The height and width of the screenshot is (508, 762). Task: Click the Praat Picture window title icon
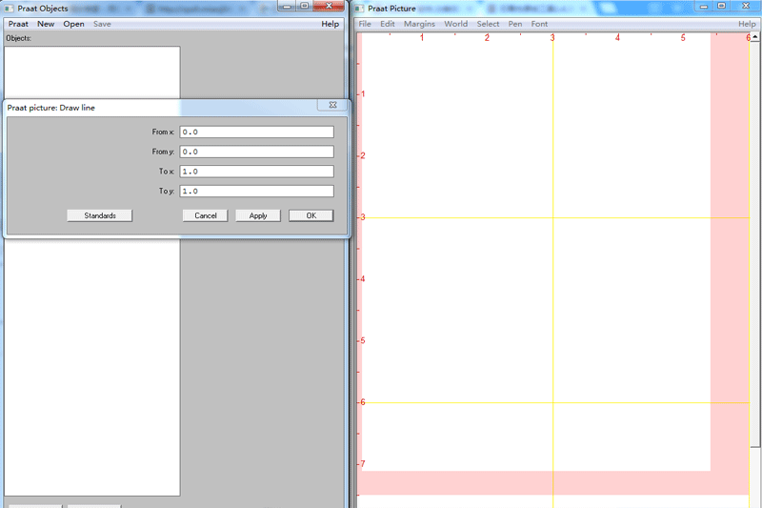coord(362,8)
